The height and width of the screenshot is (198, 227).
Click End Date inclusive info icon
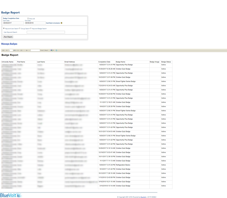61,23
